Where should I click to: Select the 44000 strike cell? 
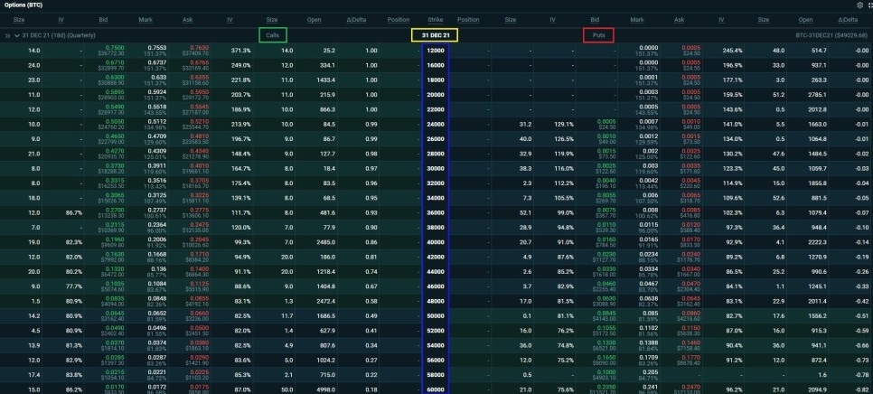tap(436, 272)
